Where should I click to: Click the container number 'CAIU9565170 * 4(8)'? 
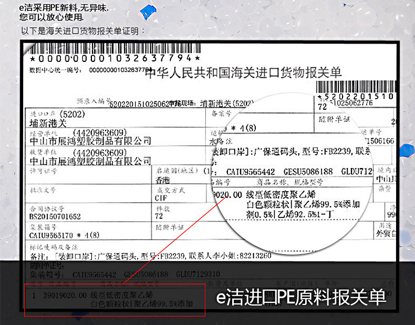(x=64, y=235)
